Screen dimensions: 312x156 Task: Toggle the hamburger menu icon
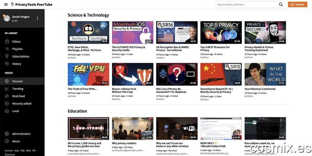click(x=6, y=4)
